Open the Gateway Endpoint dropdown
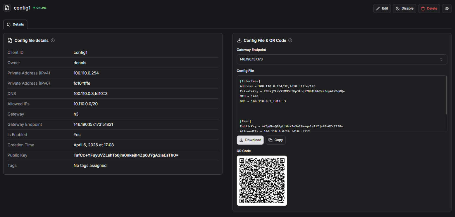Viewport: 455px width, 217px height. coord(441,59)
